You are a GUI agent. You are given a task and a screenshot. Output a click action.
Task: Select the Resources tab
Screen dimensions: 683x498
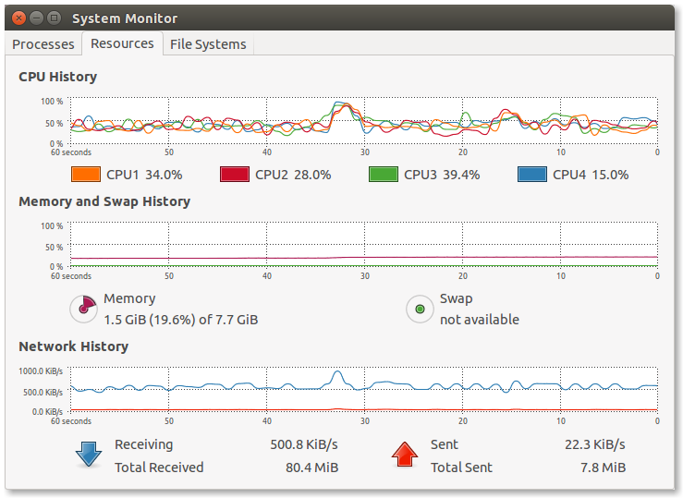(122, 43)
